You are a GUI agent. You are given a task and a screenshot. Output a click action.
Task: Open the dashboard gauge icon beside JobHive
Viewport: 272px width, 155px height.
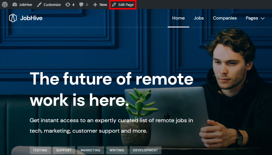point(15,5)
